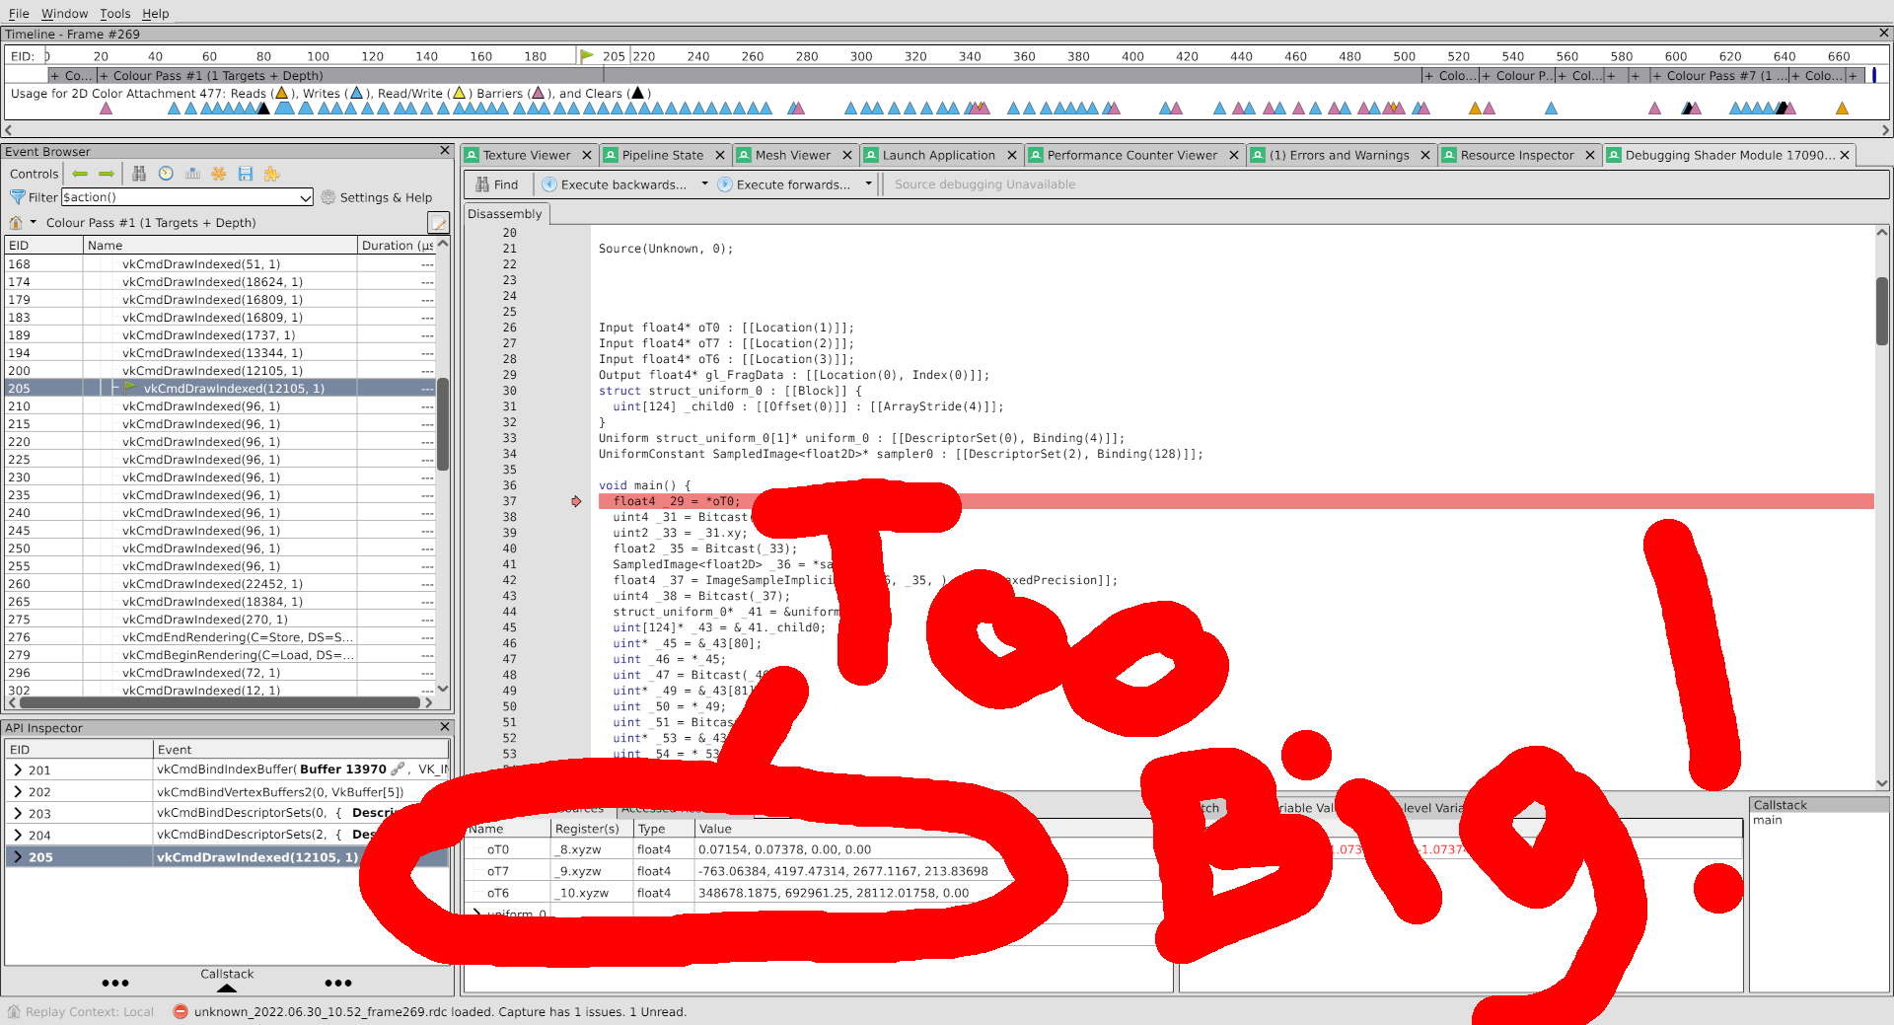Click the green flag marker at EID 205 in timeline
Screen dimensions: 1894x1025
coord(587,56)
